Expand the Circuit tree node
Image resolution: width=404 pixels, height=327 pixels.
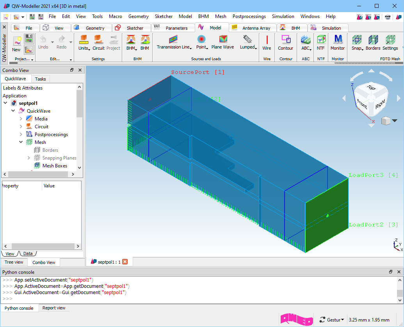tap(21, 126)
